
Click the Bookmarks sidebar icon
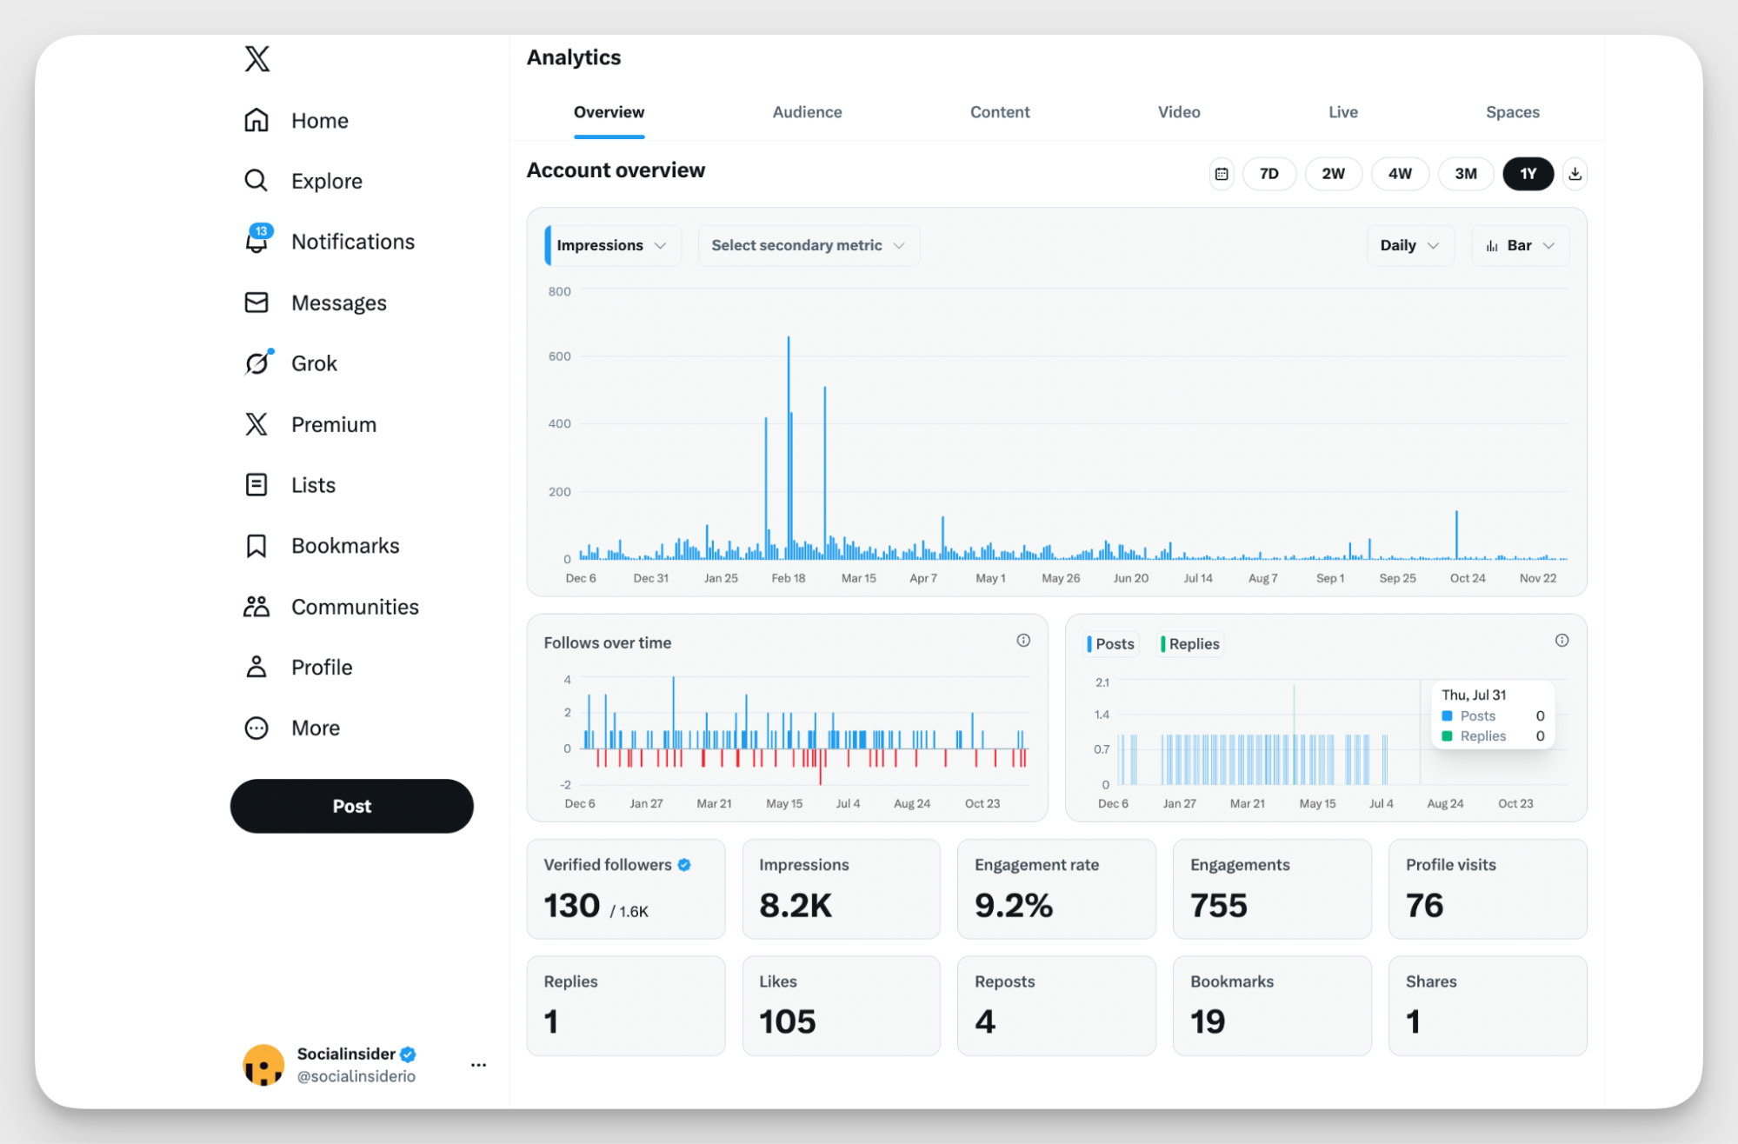click(x=256, y=546)
